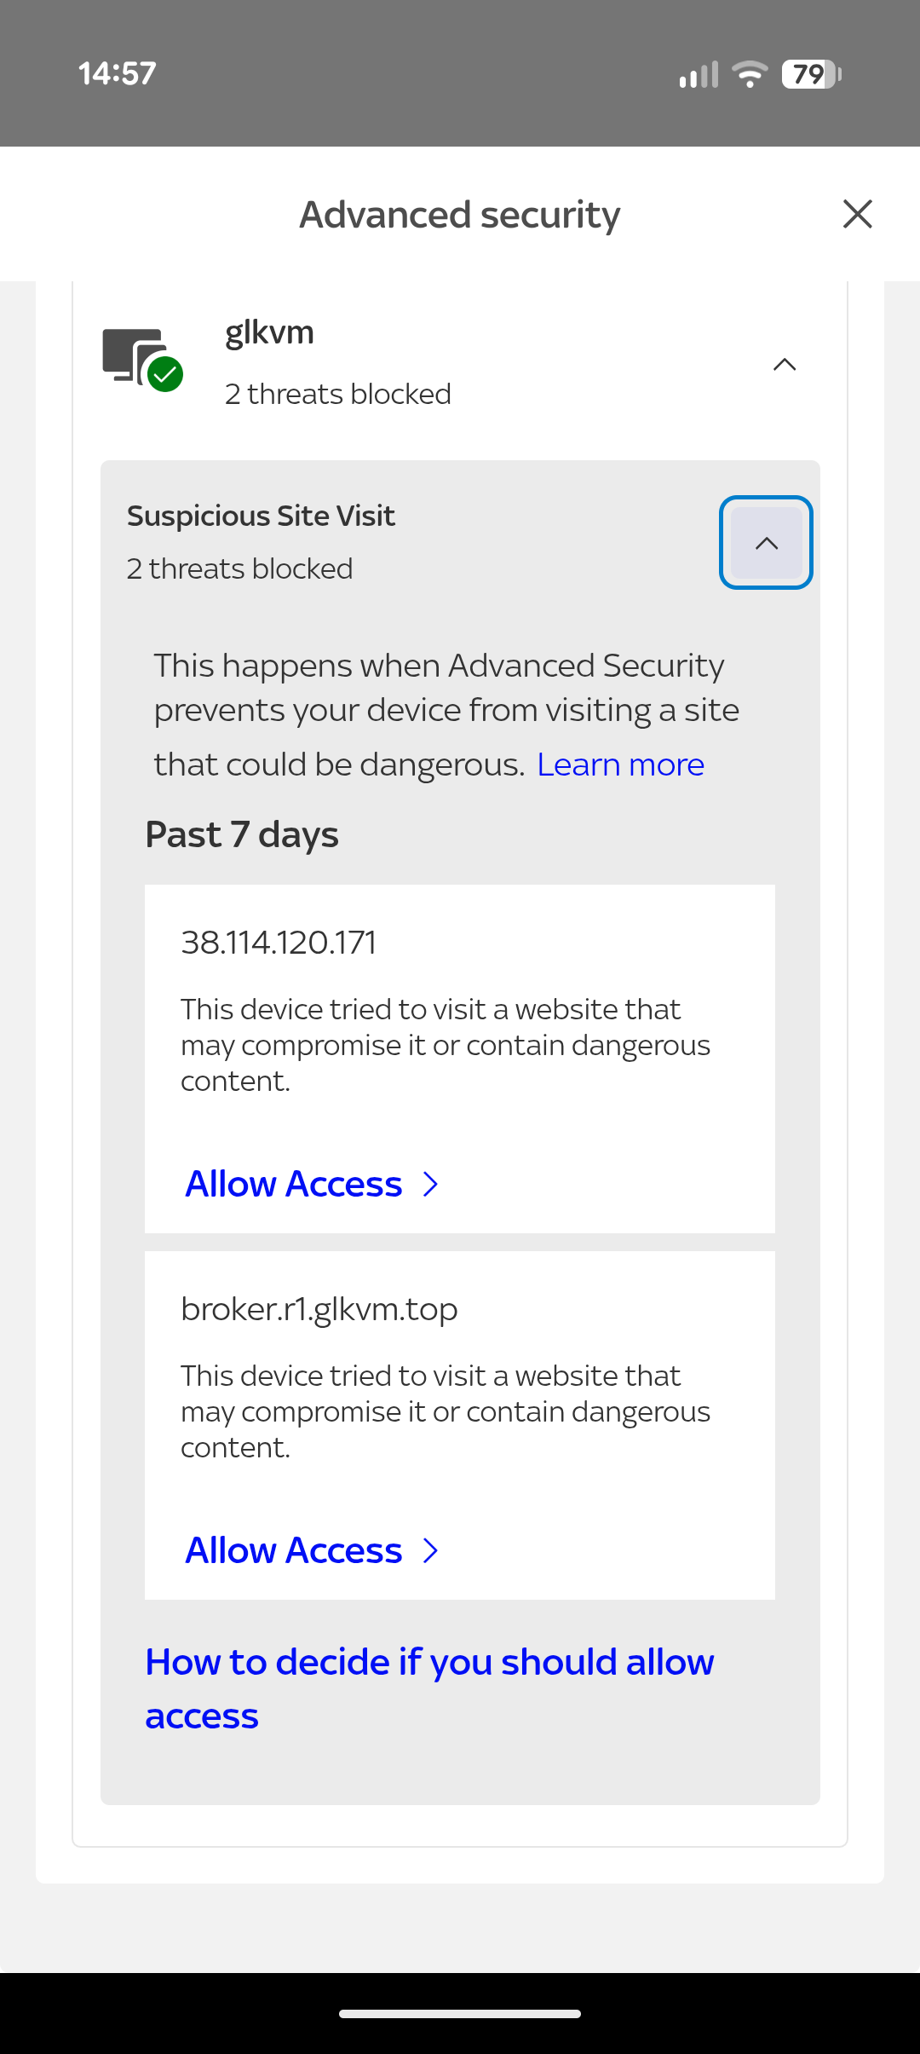Tap the glkvm device icon
The width and height of the screenshot is (920, 2054).
click(x=141, y=359)
